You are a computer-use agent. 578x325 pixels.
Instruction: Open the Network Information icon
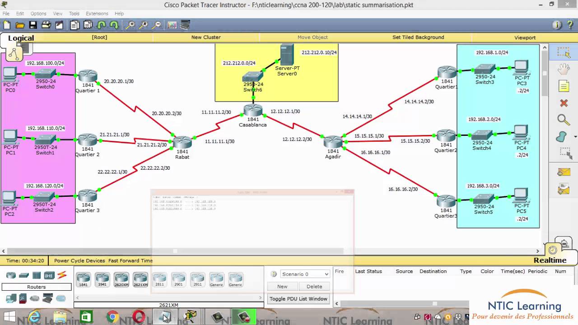click(557, 25)
